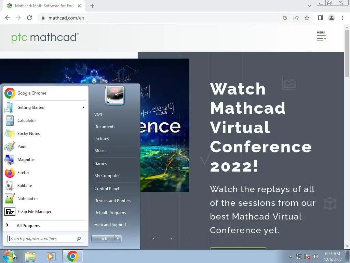Image resolution: width=350 pixels, height=263 pixels.
Task: Click the page vertical scrollbar thumb
Action: (x=347, y=53)
